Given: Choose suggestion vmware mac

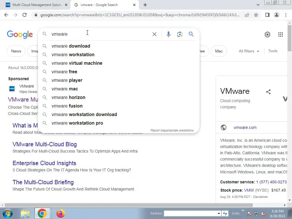Looking at the screenshot, I should click(119, 89).
